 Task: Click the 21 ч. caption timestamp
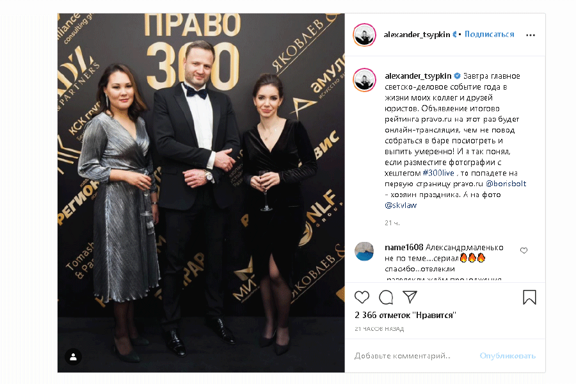tap(392, 223)
